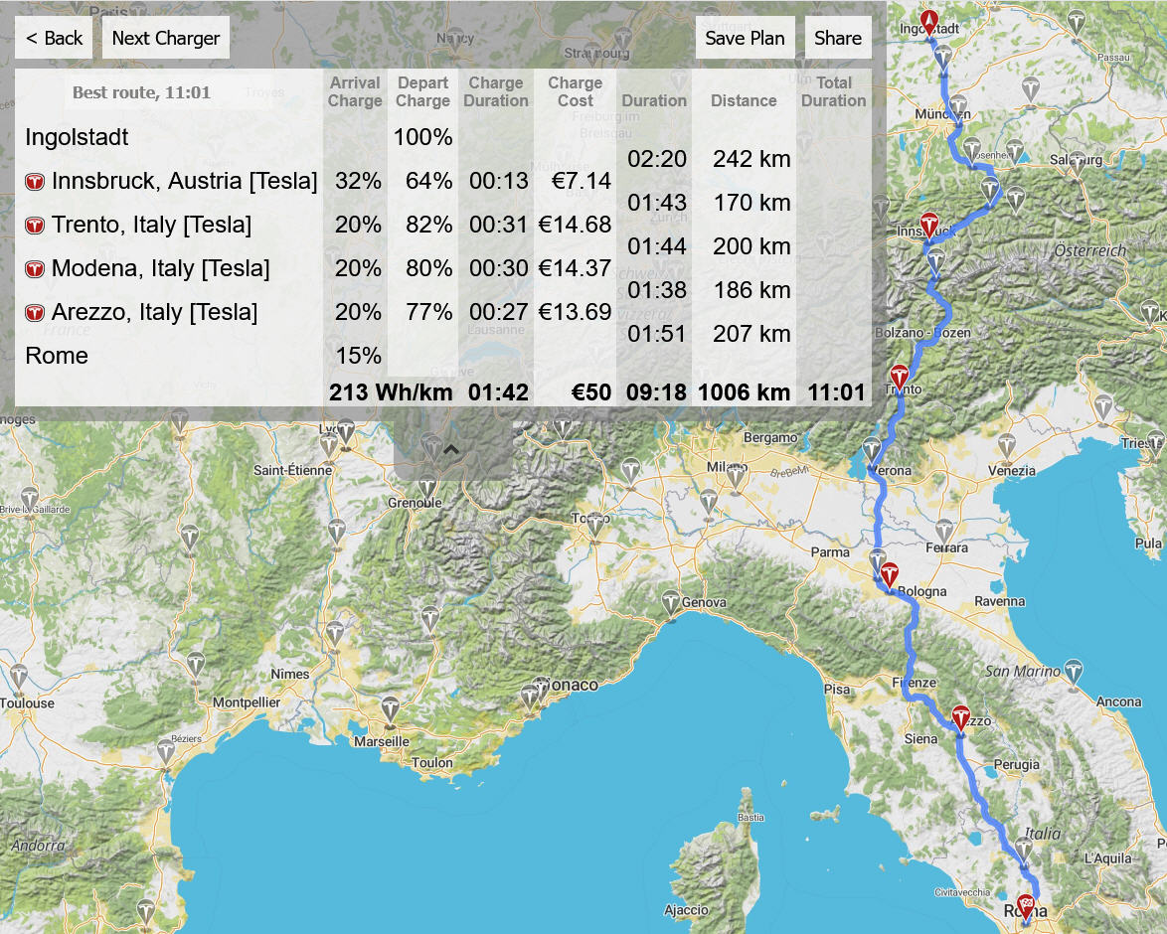The width and height of the screenshot is (1167, 934).
Task: Click the gray Supercharger pin near Ferrara
Action: [x=943, y=532]
